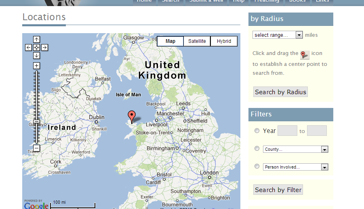
Task: Click Nottingham on the map
Action: pos(190,130)
